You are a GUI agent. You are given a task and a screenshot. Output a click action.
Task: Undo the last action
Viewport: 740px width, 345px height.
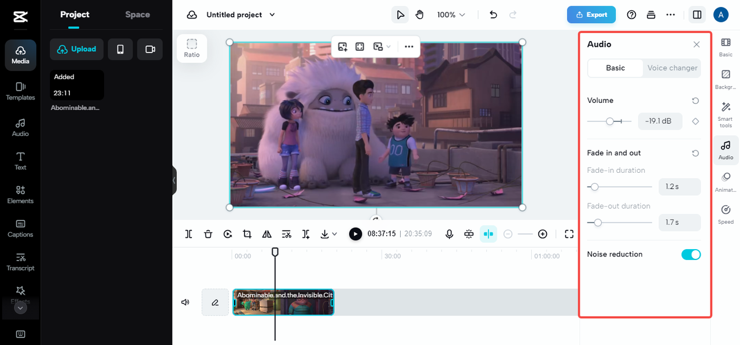point(493,14)
